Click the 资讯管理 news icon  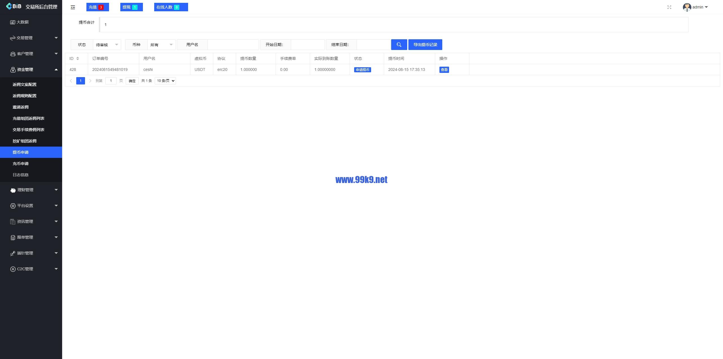pos(13,222)
